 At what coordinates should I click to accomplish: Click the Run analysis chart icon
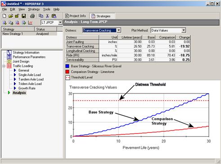pyautogui.click(x=30, y=22)
